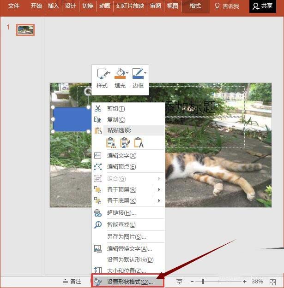Click the smart lookup magnifier icon
Viewport: 284px width, 288px height.
tap(98, 224)
